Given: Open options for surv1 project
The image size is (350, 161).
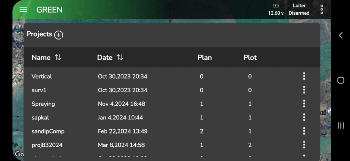Looking at the screenshot, I should pyautogui.click(x=304, y=90).
